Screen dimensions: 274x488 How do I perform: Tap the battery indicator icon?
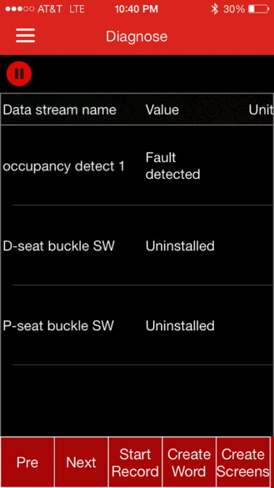click(x=258, y=9)
